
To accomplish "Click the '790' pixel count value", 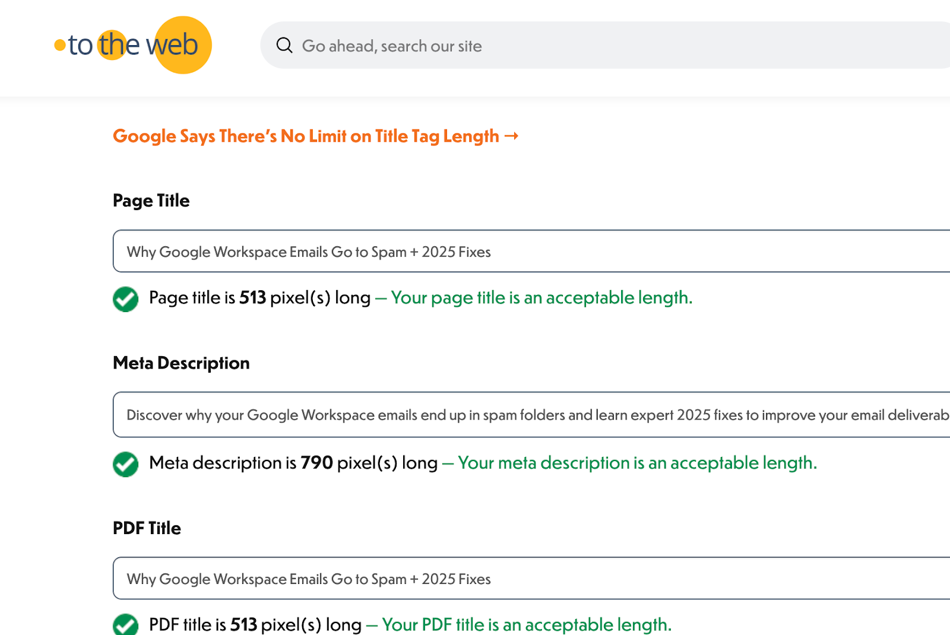I will coord(316,462).
